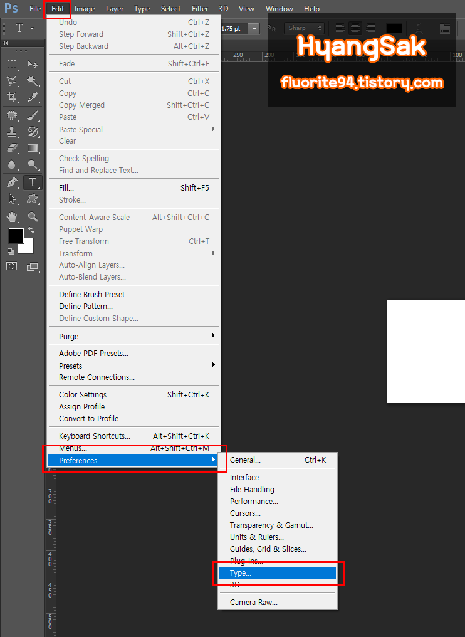The image size is (465, 637).
Task: Swap foreground and background colors
Action: click(31, 230)
